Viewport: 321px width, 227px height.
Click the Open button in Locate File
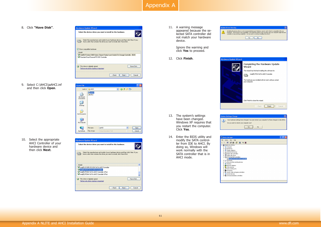click(137, 128)
